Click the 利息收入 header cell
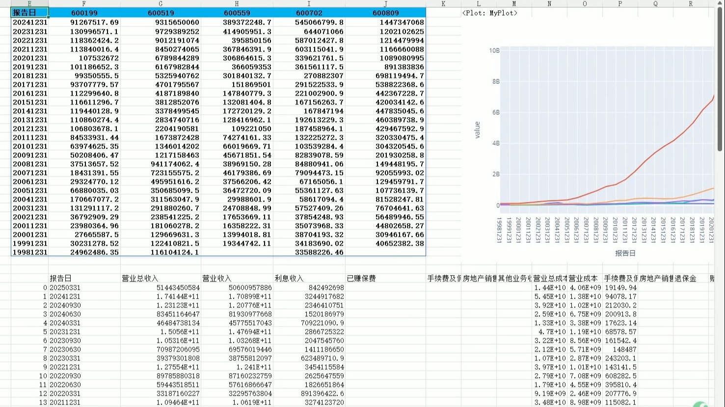 coord(309,279)
